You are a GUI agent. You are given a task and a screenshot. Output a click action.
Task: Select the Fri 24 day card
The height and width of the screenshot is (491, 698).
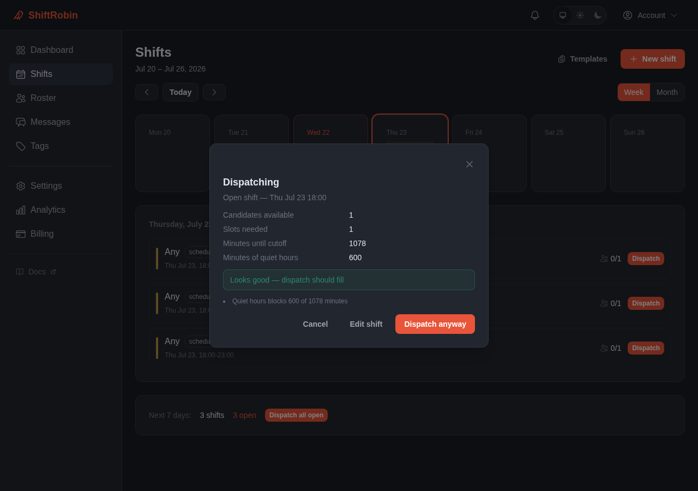(x=489, y=153)
